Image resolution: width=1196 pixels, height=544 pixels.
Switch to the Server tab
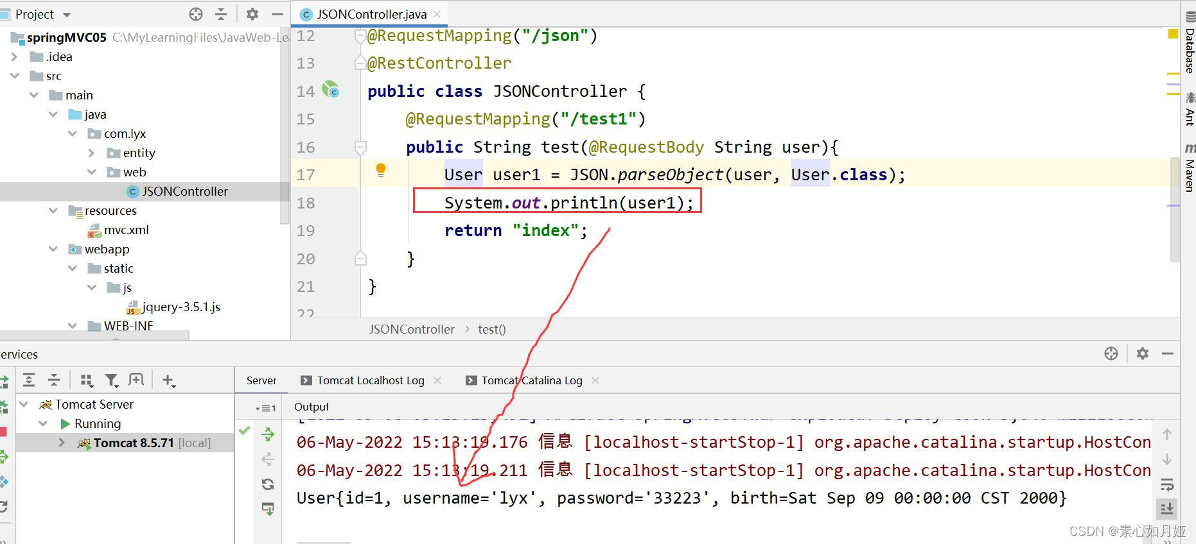261,380
